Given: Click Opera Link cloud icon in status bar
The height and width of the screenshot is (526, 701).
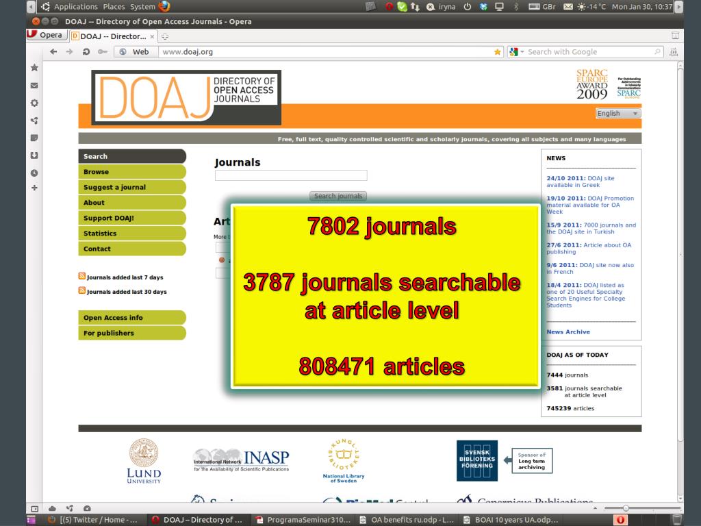Looking at the screenshot, I should click(x=52, y=508).
